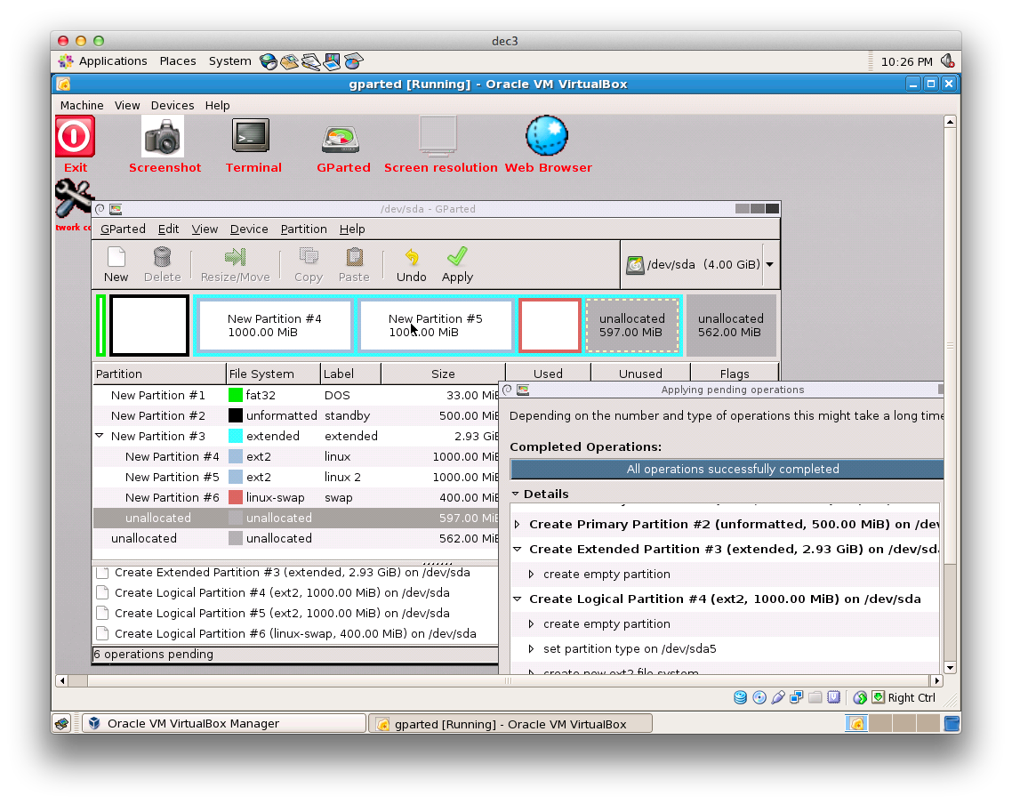The image size is (1012, 804).
Task: Open the GParted menu
Action: tap(123, 229)
